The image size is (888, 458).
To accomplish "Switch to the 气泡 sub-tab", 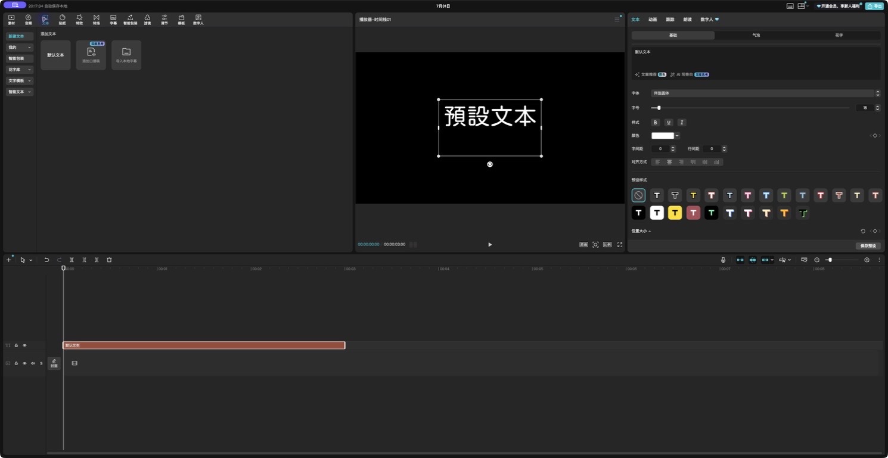I will point(756,35).
